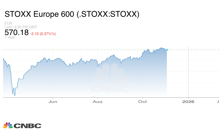Click the STOXX Europe 600 title

72,14
